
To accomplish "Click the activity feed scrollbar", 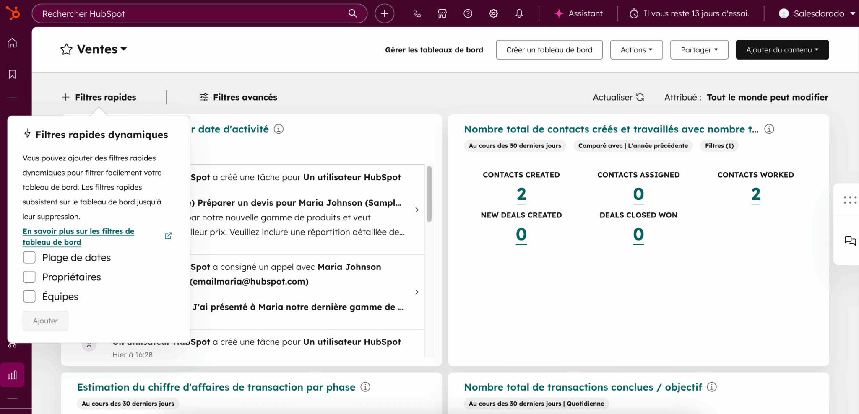I will 429,194.
